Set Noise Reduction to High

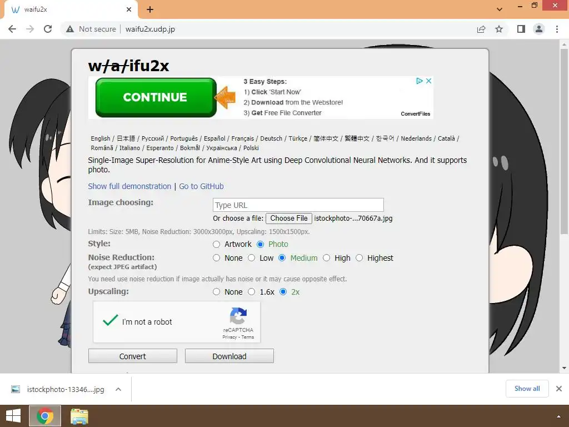tap(327, 258)
